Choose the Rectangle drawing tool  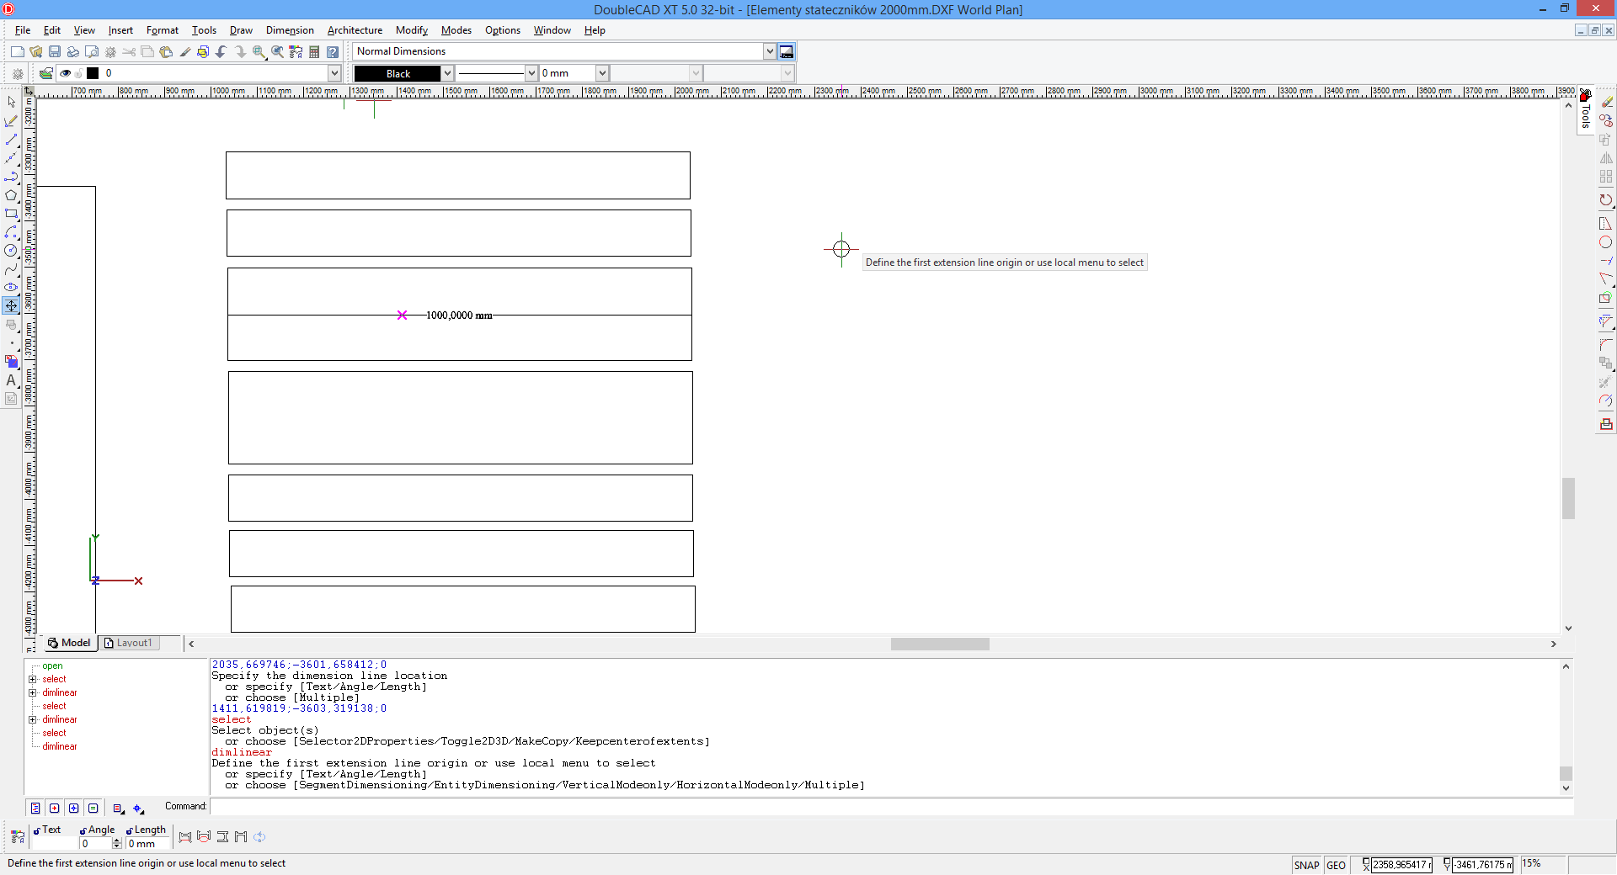[11, 214]
